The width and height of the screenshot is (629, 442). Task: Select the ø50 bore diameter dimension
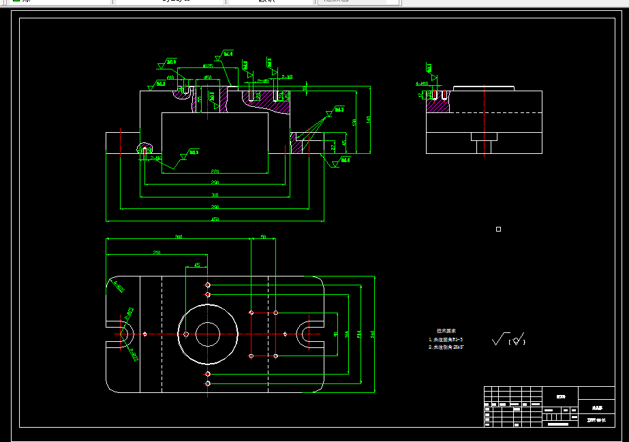(207, 78)
